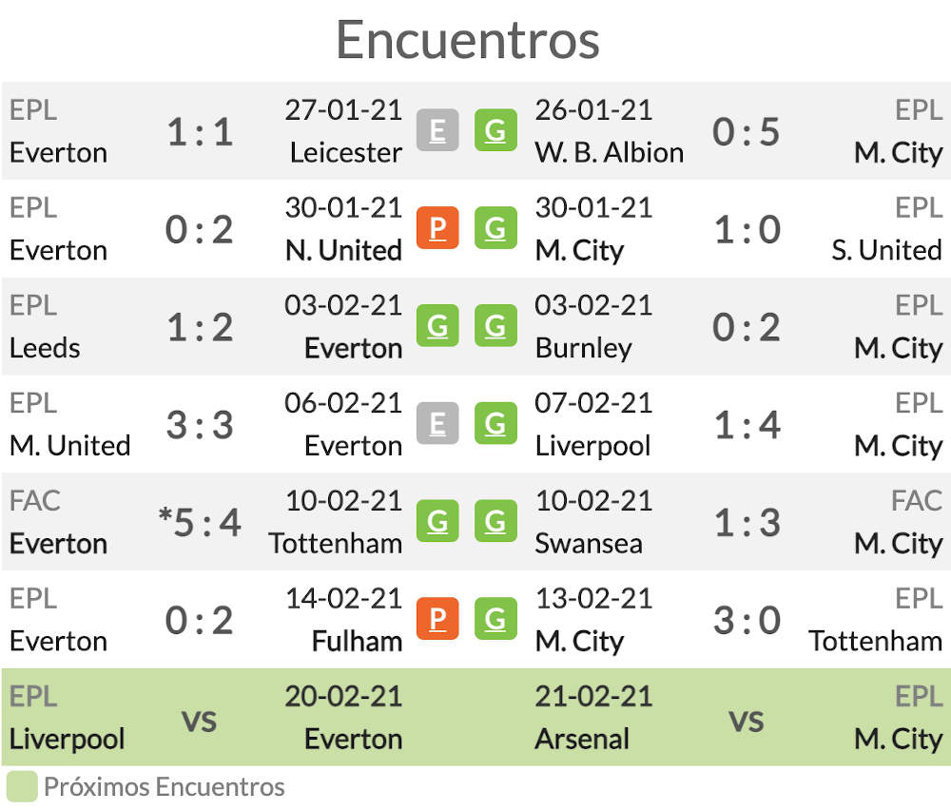951x810 pixels.
Task: Click green G badge for M. City vs Tottenham
Action: (x=495, y=618)
